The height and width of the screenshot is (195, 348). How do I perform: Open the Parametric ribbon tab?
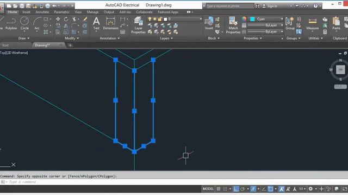coord(61,12)
